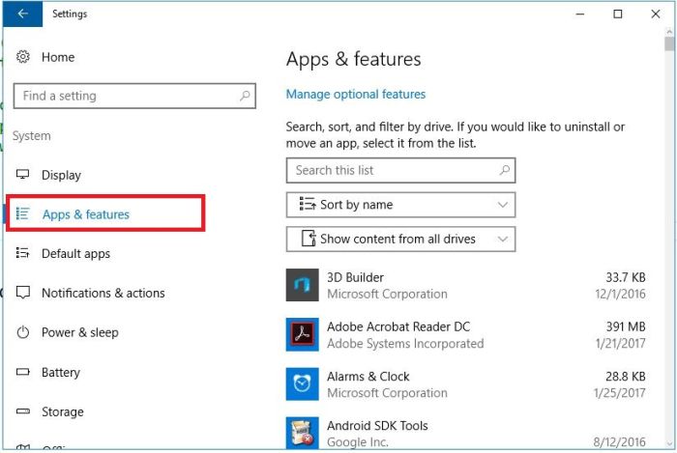The width and height of the screenshot is (677, 453).
Task: Click the Display monitor icon in sidebar
Action: tap(23, 175)
